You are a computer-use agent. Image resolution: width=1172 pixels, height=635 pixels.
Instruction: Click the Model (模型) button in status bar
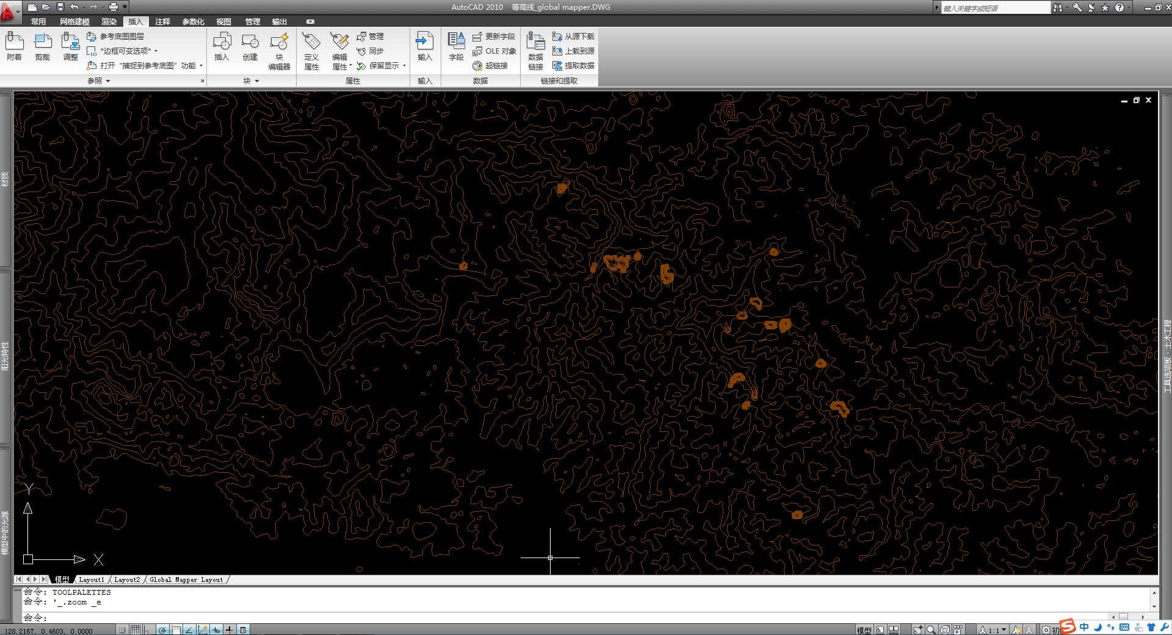coord(864,630)
